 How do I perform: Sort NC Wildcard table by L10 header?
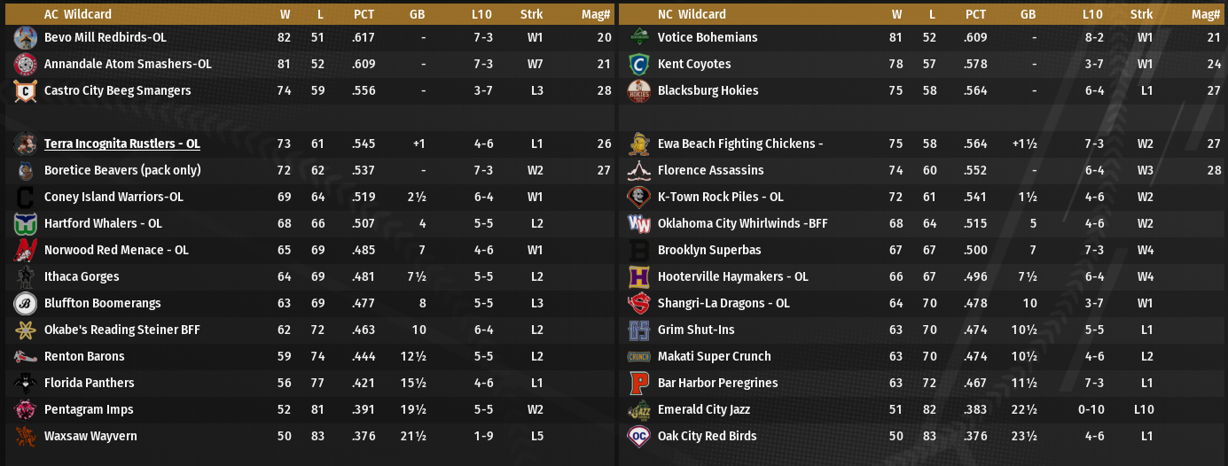tap(1092, 14)
